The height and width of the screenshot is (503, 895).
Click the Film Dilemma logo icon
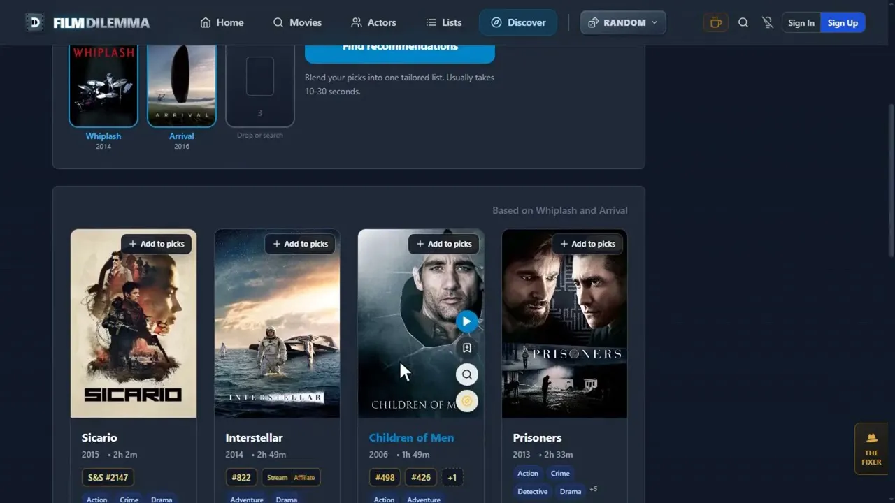click(x=34, y=22)
